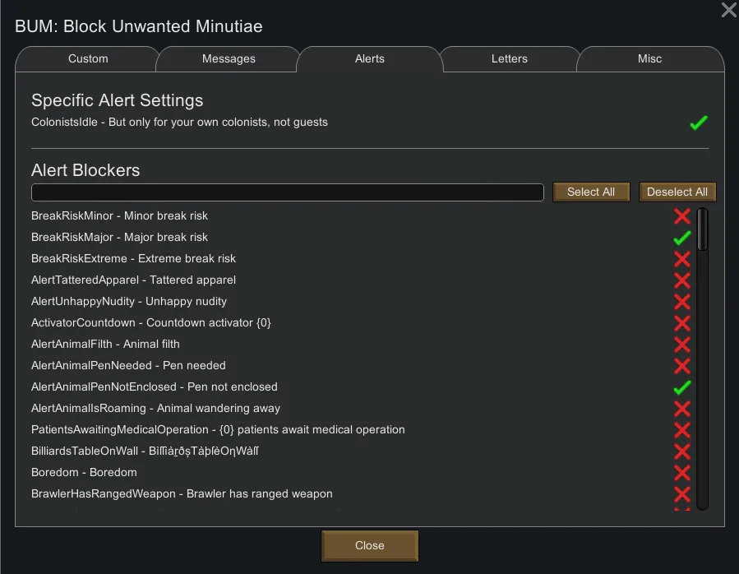
Task: Toggle the AlertAnimalIsRoaming blocker
Action: pyautogui.click(x=681, y=409)
